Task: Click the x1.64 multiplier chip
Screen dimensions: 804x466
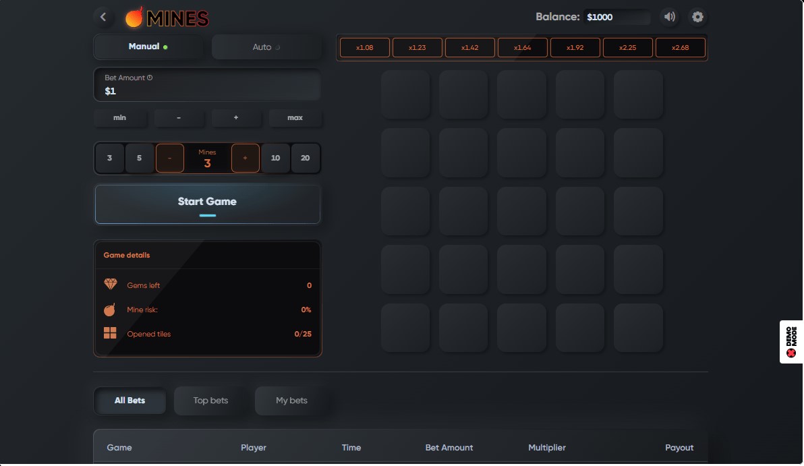Action: (523, 48)
